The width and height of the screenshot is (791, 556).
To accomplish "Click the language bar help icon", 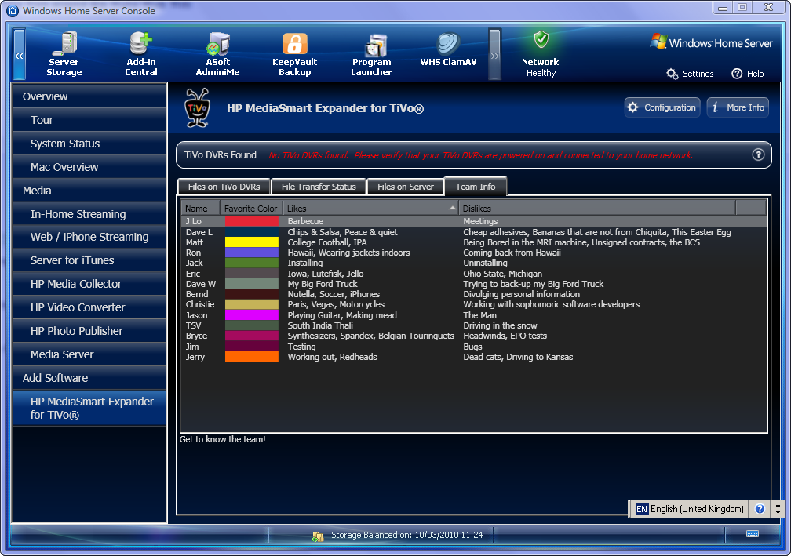I will (x=760, y=509).
